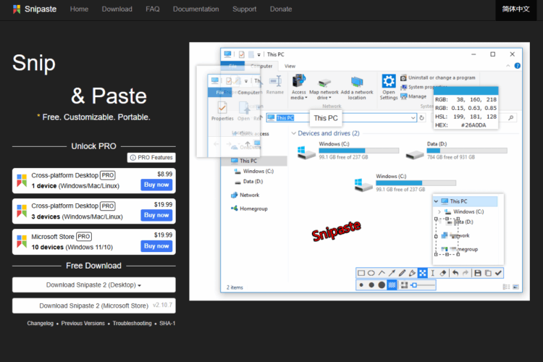Viewport: 543px width, 362px height.
Task: Open the Troubleshooting link
Action: coord(132,323)
